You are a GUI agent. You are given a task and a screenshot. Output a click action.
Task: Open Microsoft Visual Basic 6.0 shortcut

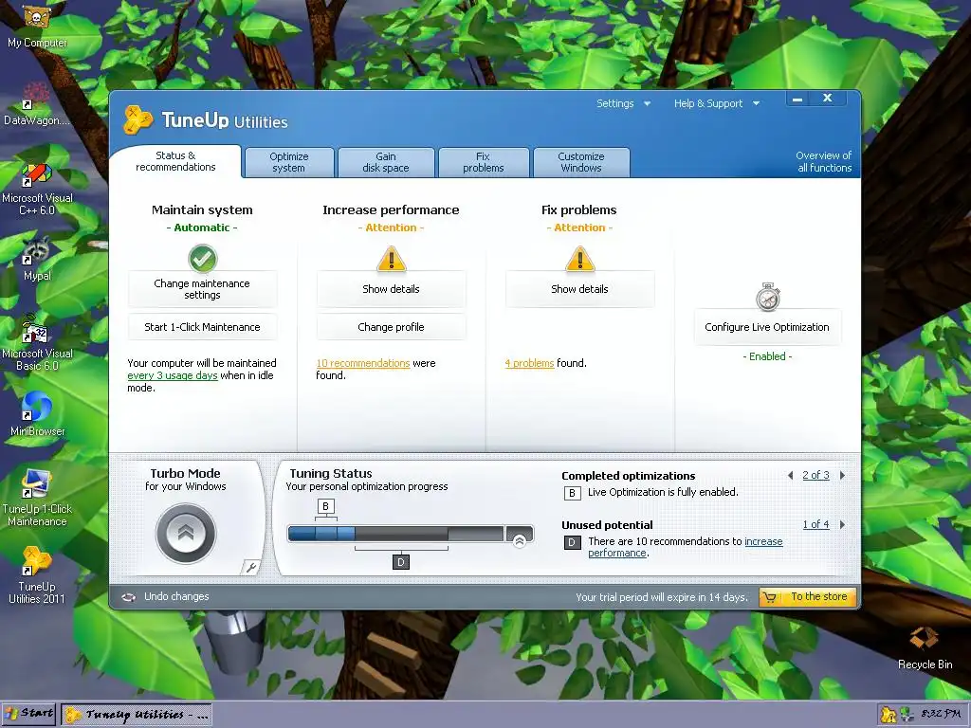37,342
